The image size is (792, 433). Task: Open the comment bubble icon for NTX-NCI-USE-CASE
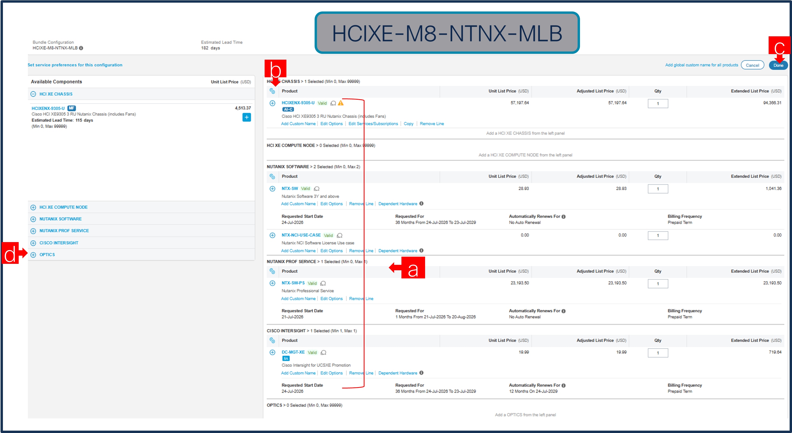340,235
